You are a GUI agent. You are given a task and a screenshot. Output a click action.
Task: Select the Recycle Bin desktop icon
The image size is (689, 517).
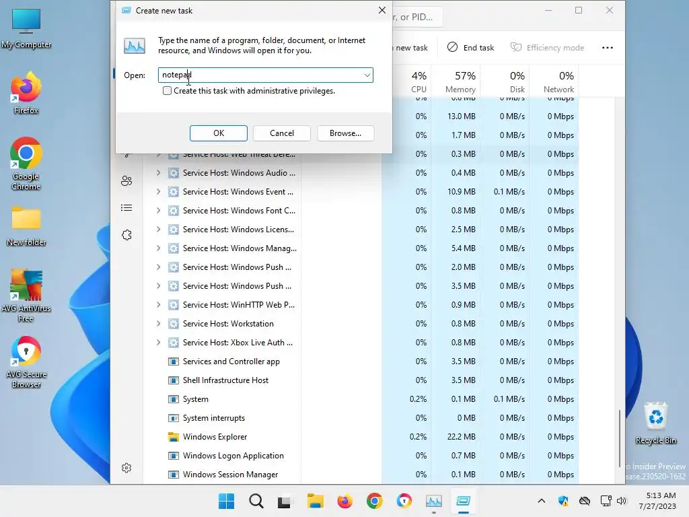655,423
